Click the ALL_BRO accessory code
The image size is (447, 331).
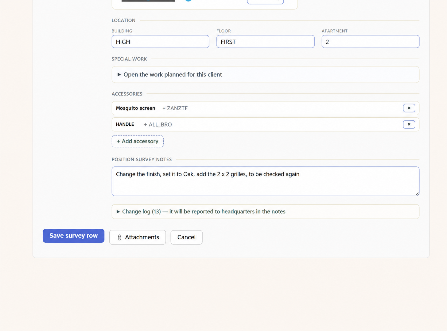click(x=158, y=124)
